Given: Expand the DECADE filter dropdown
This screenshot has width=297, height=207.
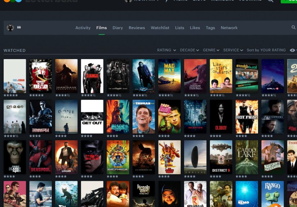Looking at the screenshot, I should click(189, 50).
